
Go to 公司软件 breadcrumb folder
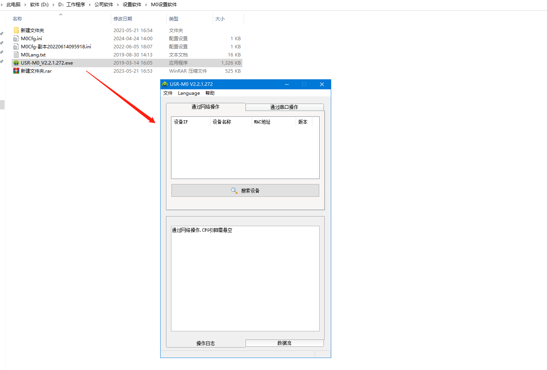[104, 5]
